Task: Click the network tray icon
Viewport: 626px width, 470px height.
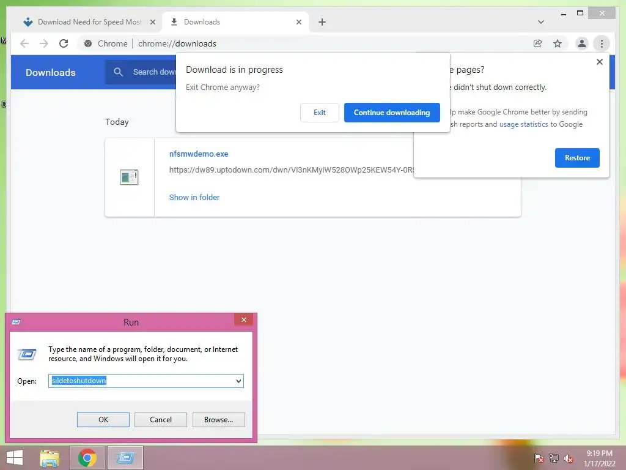Action: [554, 458]
